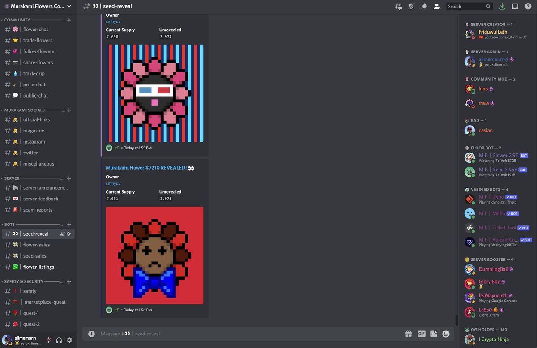Open the quest-1 channel

pyautogui.click(x=38, y=313)
